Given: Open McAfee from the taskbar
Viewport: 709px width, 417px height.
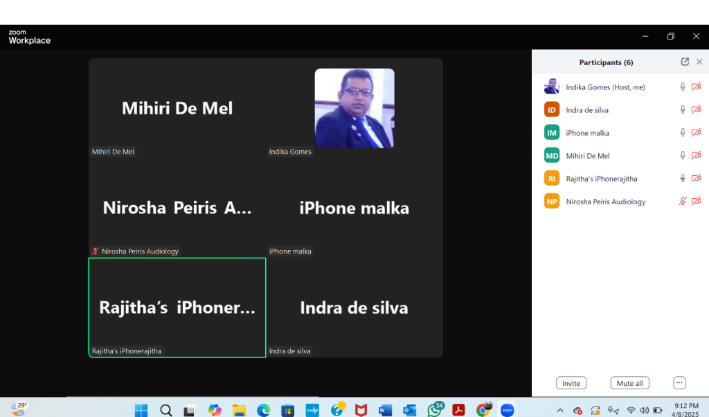Looking at the screenshot, I should [x=361, y=410].
